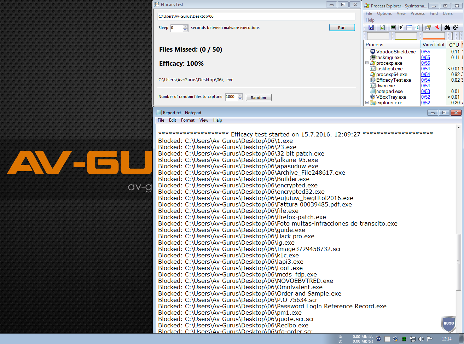
Task: Open the Format menu in Notepad
Action: [x=188, y=120]
